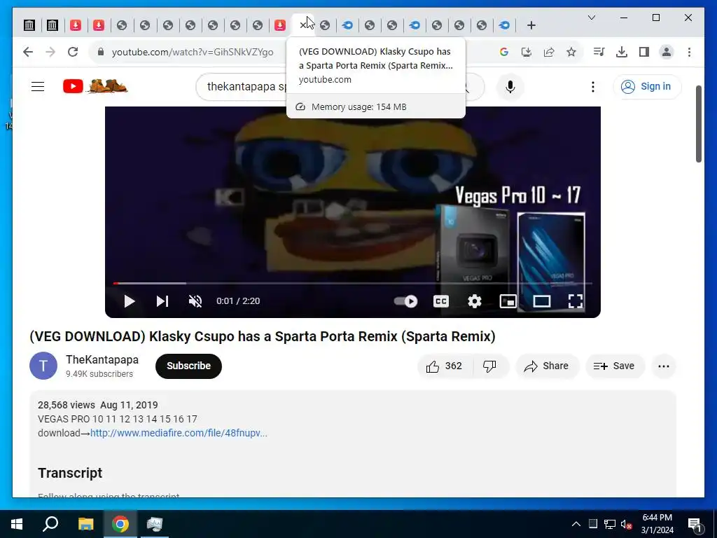Enable miniplayer mode
The height and width of the screenshot is (538, 717).
pyautogui.click(x=508, y=301)
